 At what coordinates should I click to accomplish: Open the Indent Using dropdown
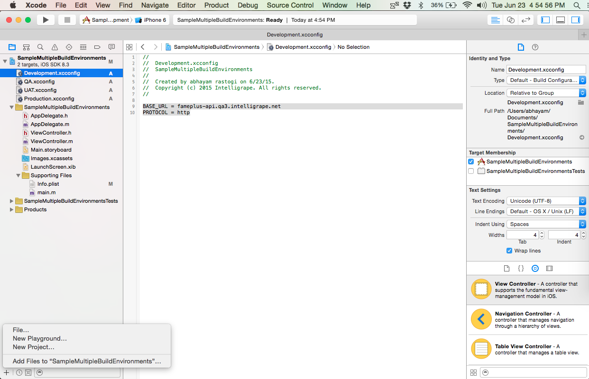click(546, 224)
